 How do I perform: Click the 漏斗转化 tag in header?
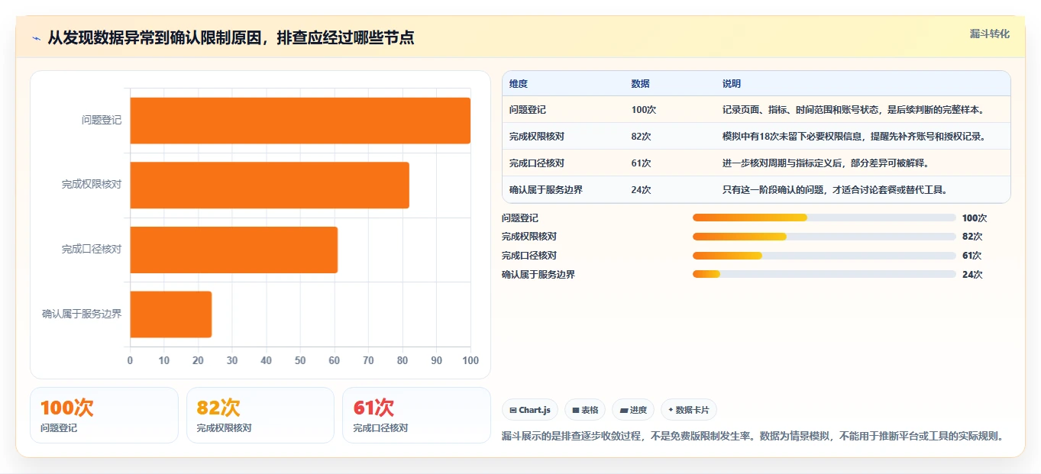click(990, 34)
